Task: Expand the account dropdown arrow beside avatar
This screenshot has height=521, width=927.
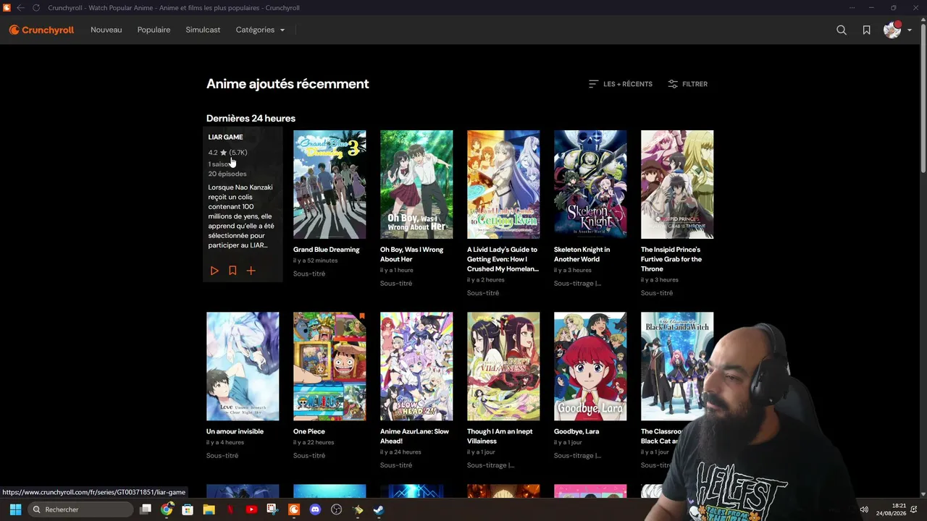Action: click(910, 30)
